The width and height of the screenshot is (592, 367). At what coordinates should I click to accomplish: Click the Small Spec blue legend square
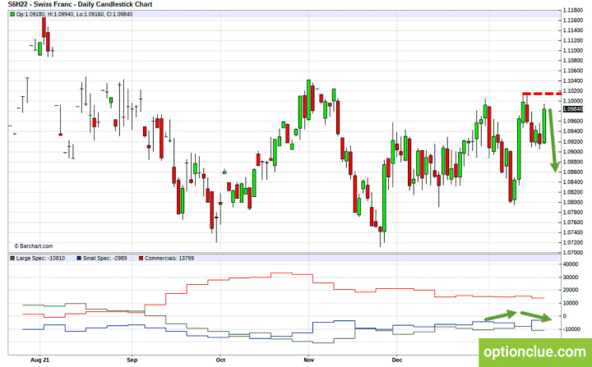pos(79,259)
